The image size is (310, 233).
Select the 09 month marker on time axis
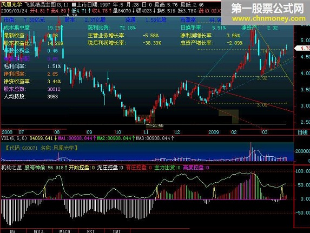click(89, 132)
